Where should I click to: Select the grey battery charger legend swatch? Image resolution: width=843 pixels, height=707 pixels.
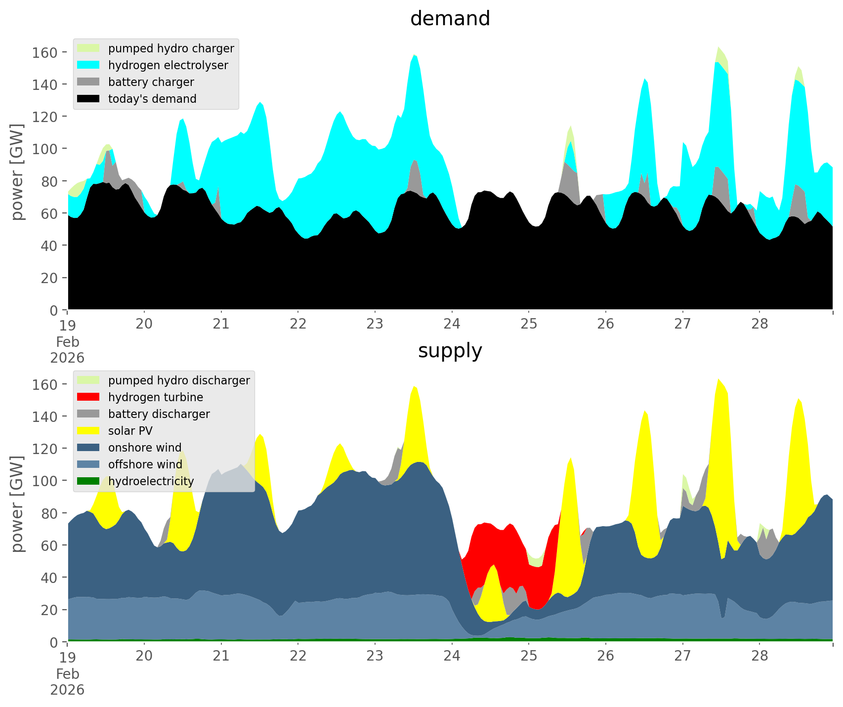point(88,82)
